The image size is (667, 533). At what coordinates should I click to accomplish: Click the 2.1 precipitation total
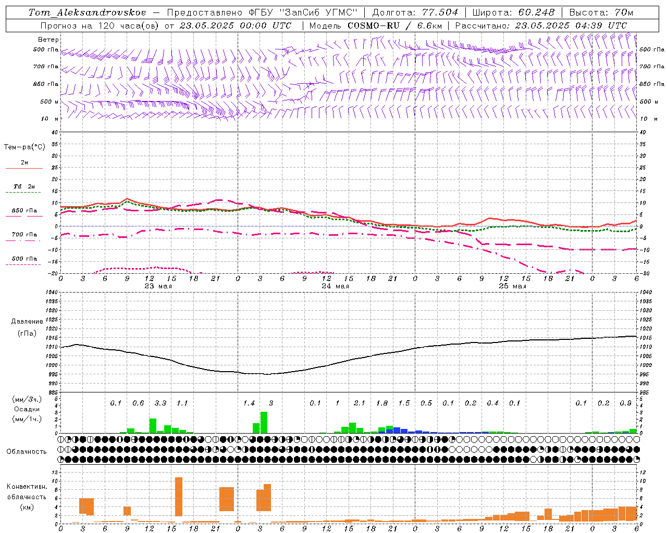click(360, 403)
